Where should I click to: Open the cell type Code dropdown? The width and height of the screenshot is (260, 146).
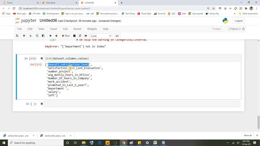[x=101, y=36]
